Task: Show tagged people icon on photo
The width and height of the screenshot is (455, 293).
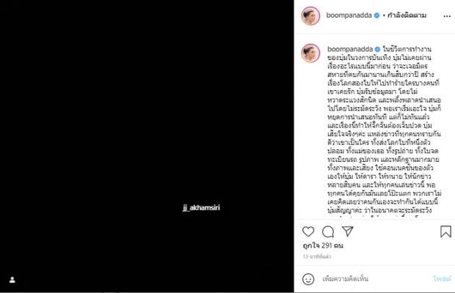Action: click(12, 280)
